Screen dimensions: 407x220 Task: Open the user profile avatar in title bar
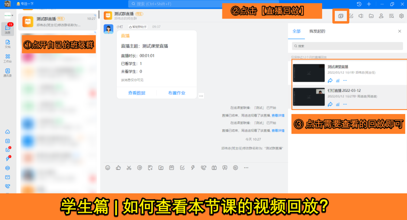click(8, 4)
